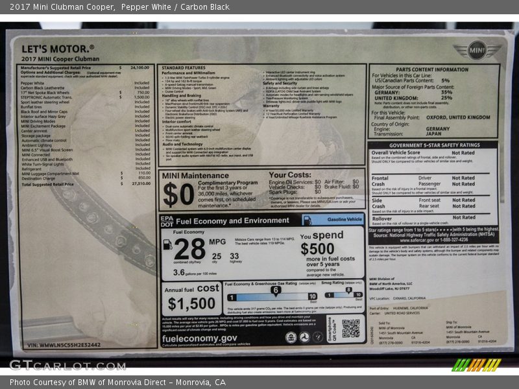Click the MINI winged logo
Image resolution: width=519 pixels, height=389 pixels.
click(x=477, y=51)
